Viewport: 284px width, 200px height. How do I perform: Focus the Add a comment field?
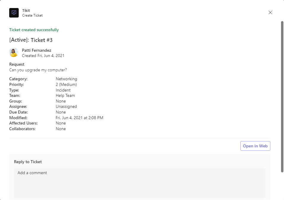(139, 183)
